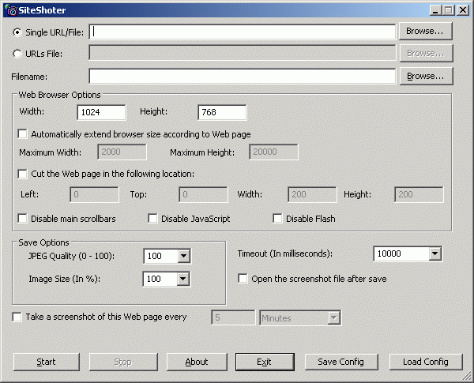Click the 'Maximum Height:' label
The width and height of the screenshot is (474, 383).
tap(202, 152)
